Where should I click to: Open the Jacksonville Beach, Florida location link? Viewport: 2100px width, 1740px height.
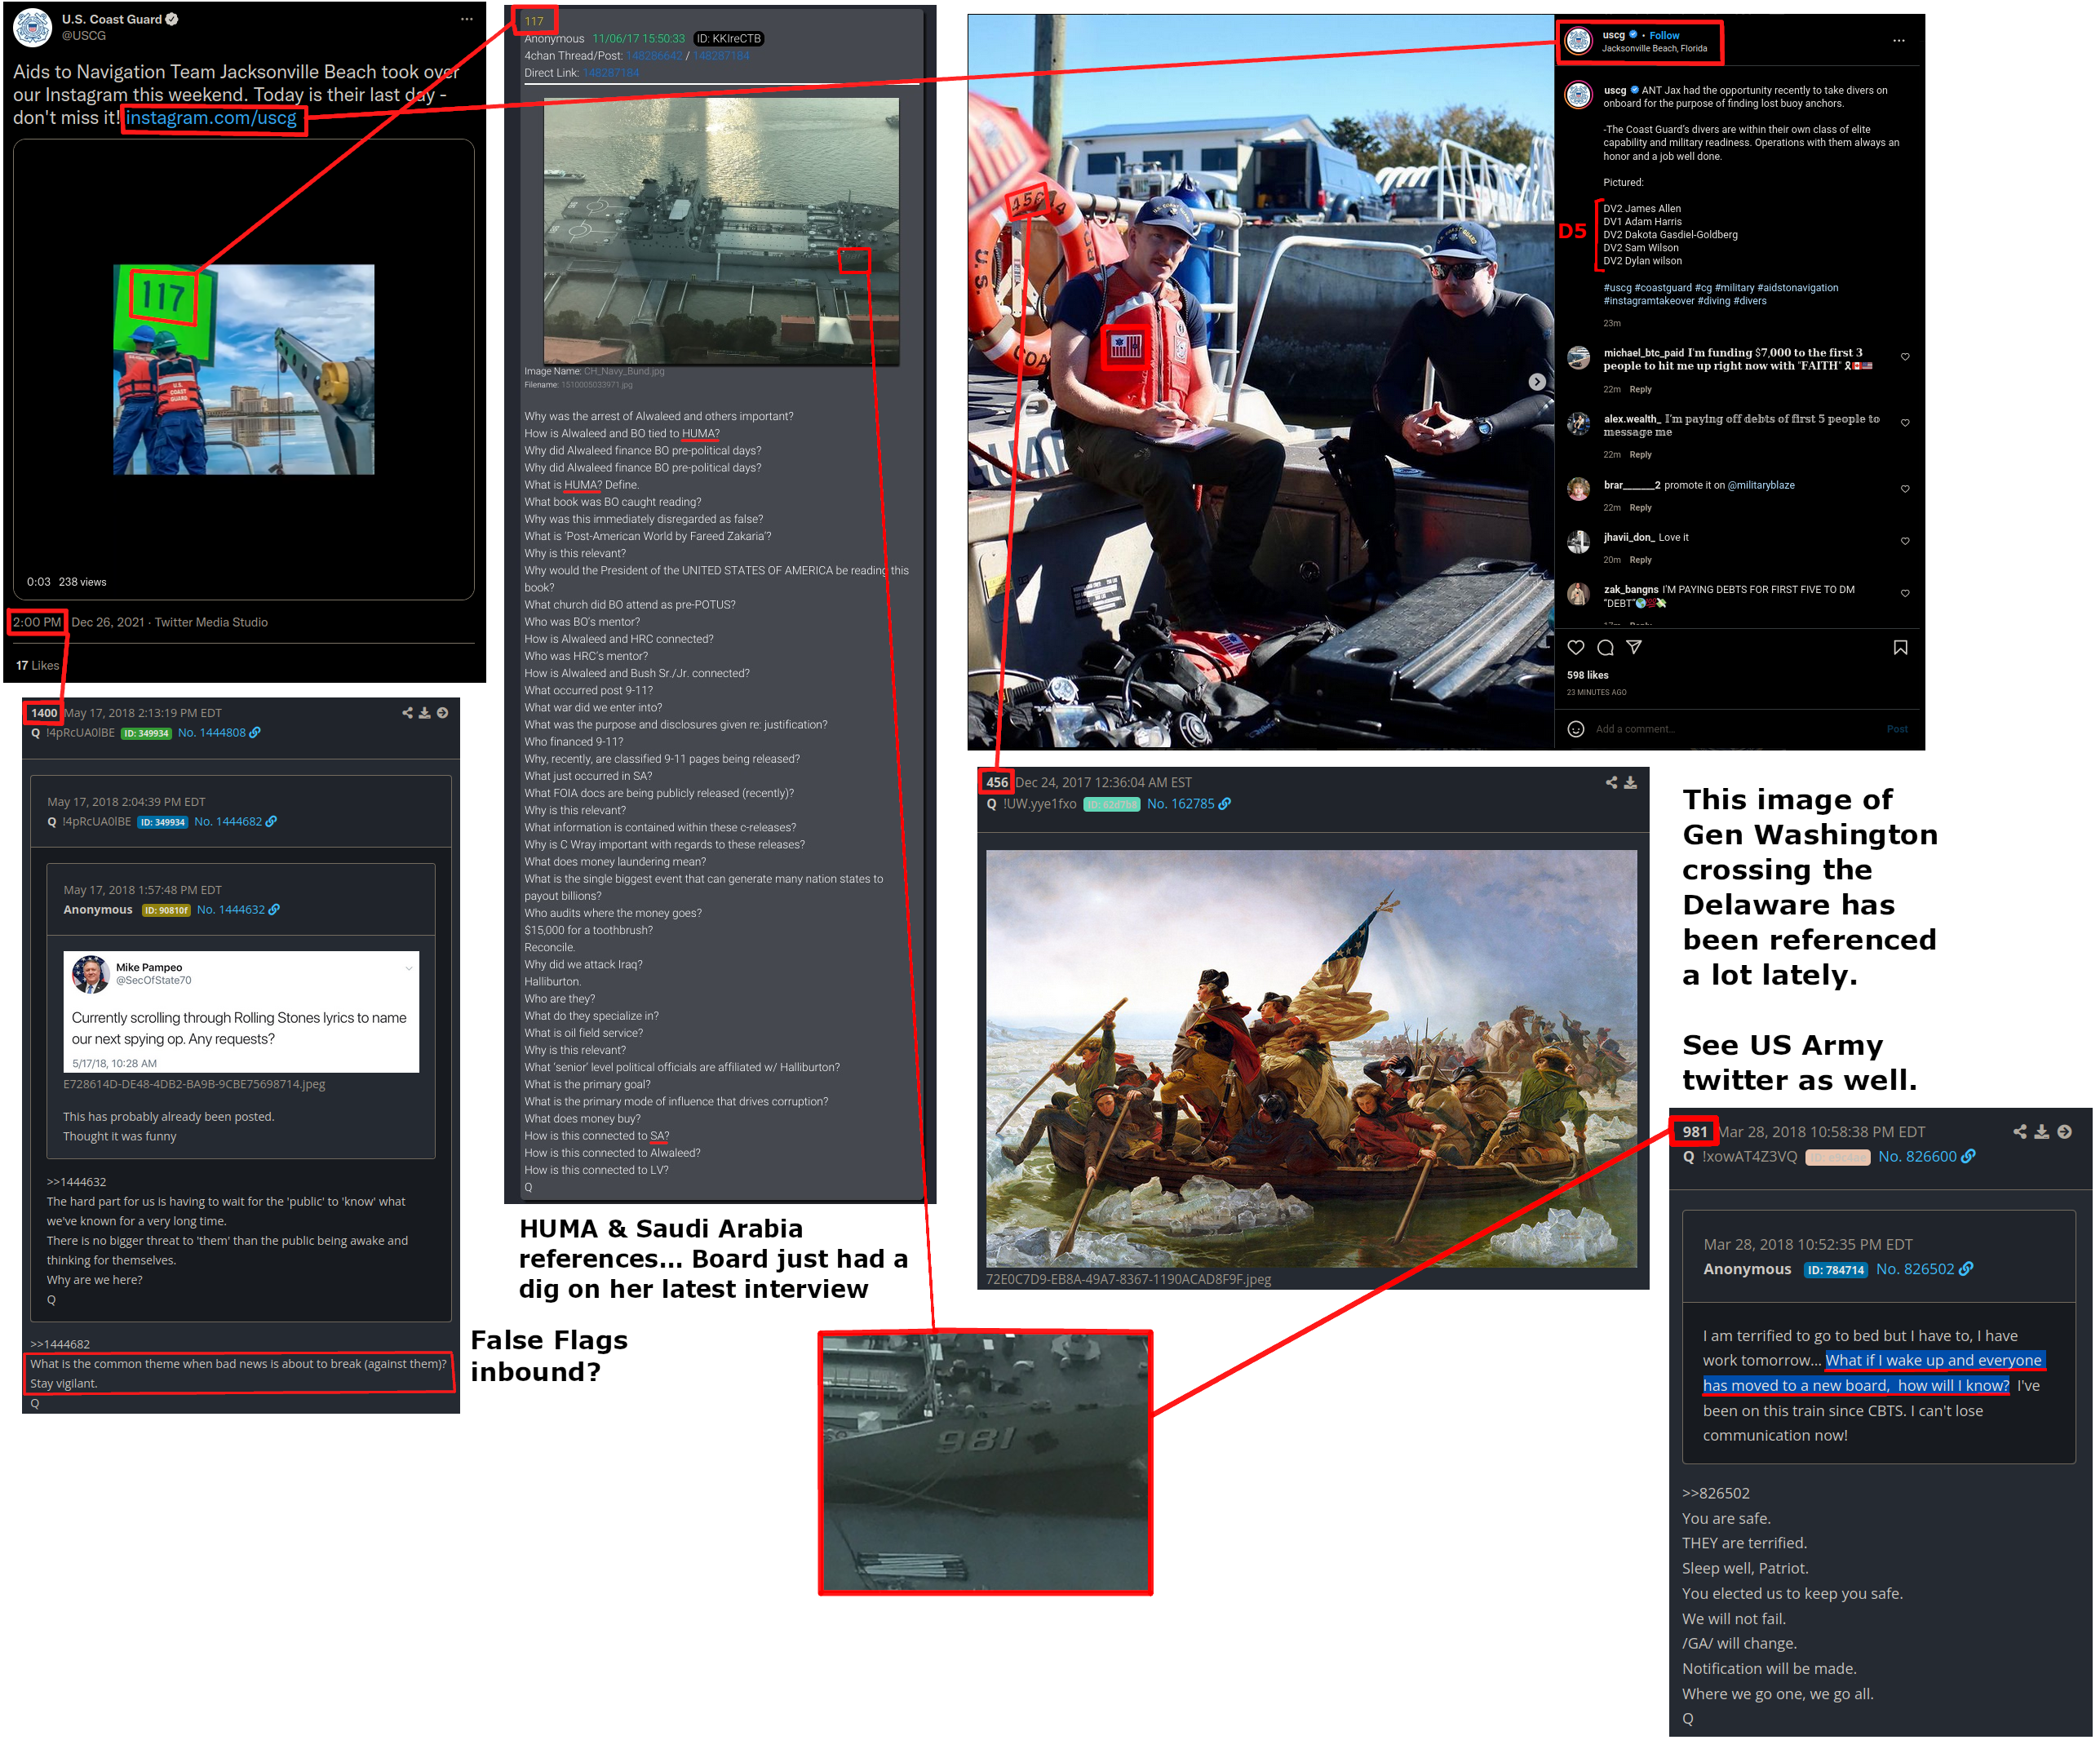[1654, 48]
